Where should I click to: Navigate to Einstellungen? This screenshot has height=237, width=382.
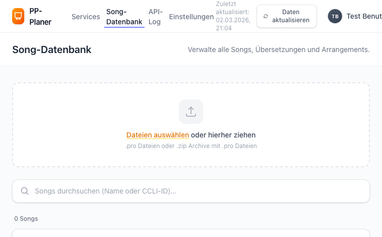(x=192, y=17)
